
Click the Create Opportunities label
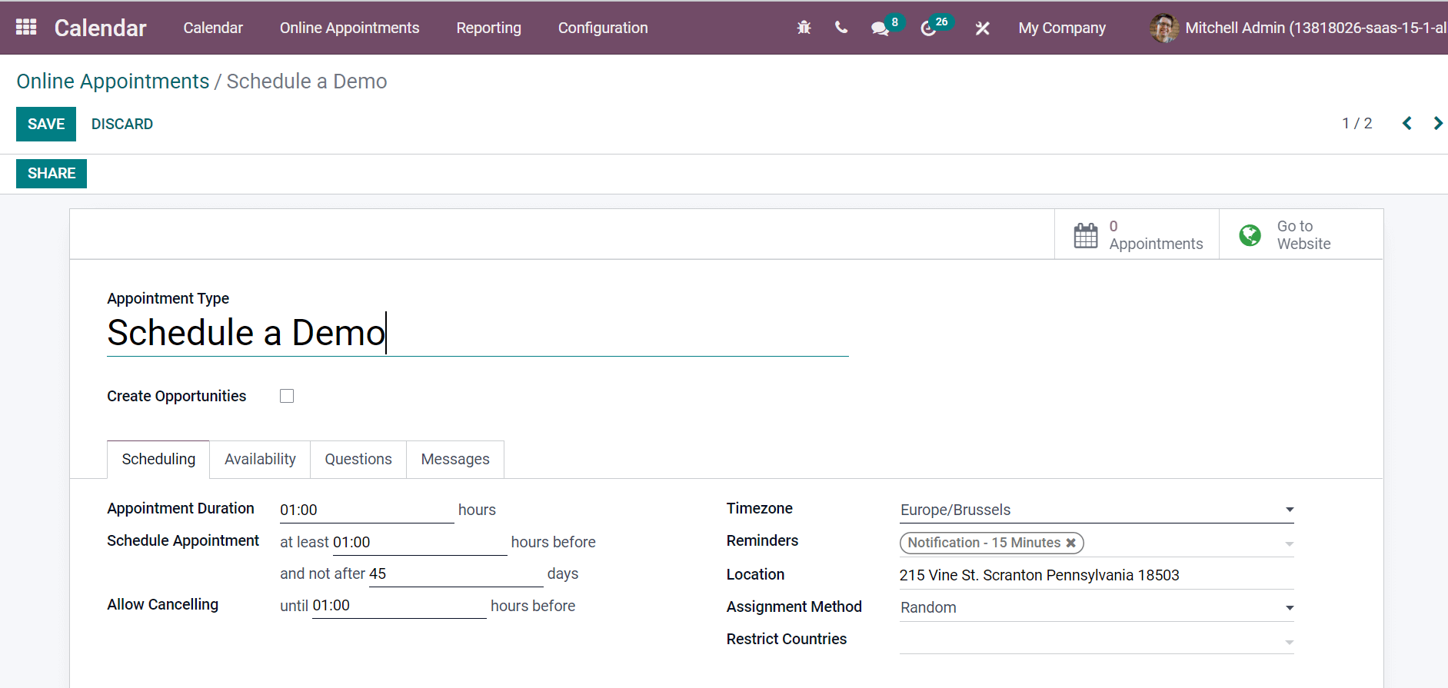[x=177, y=396]
